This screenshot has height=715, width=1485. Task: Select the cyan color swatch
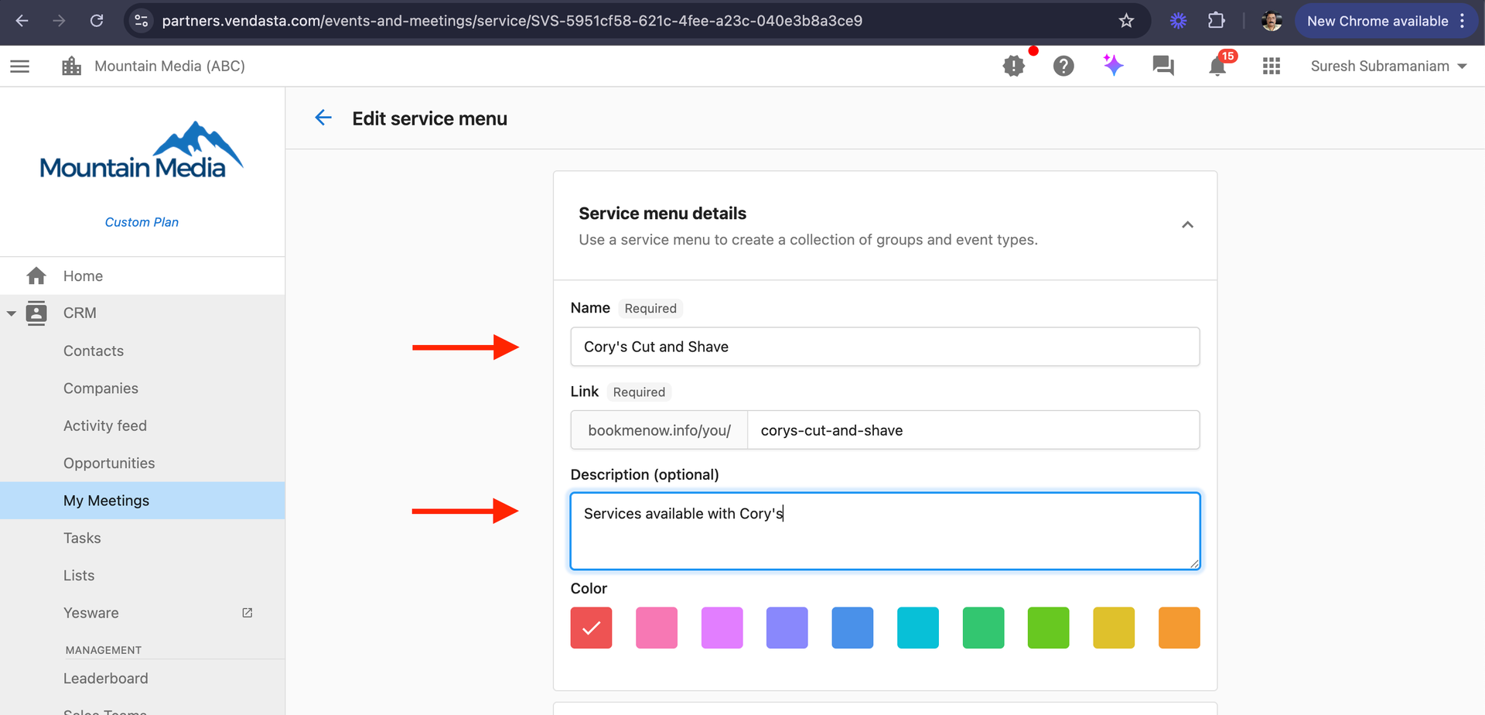[x=918, y=628]
